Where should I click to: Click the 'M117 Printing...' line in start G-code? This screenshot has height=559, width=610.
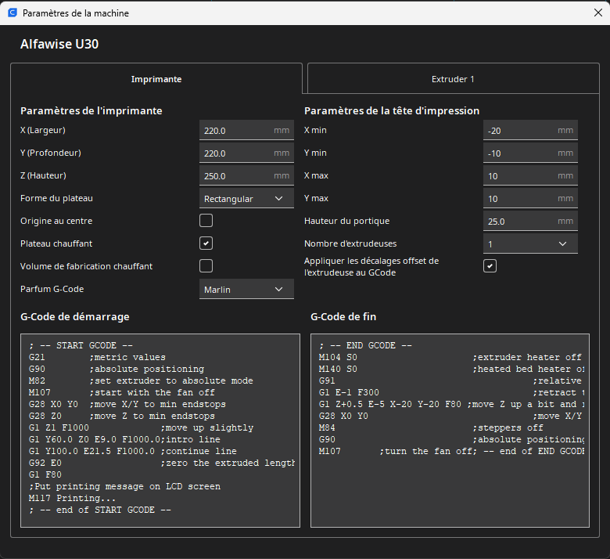click(x=72, y=498)
